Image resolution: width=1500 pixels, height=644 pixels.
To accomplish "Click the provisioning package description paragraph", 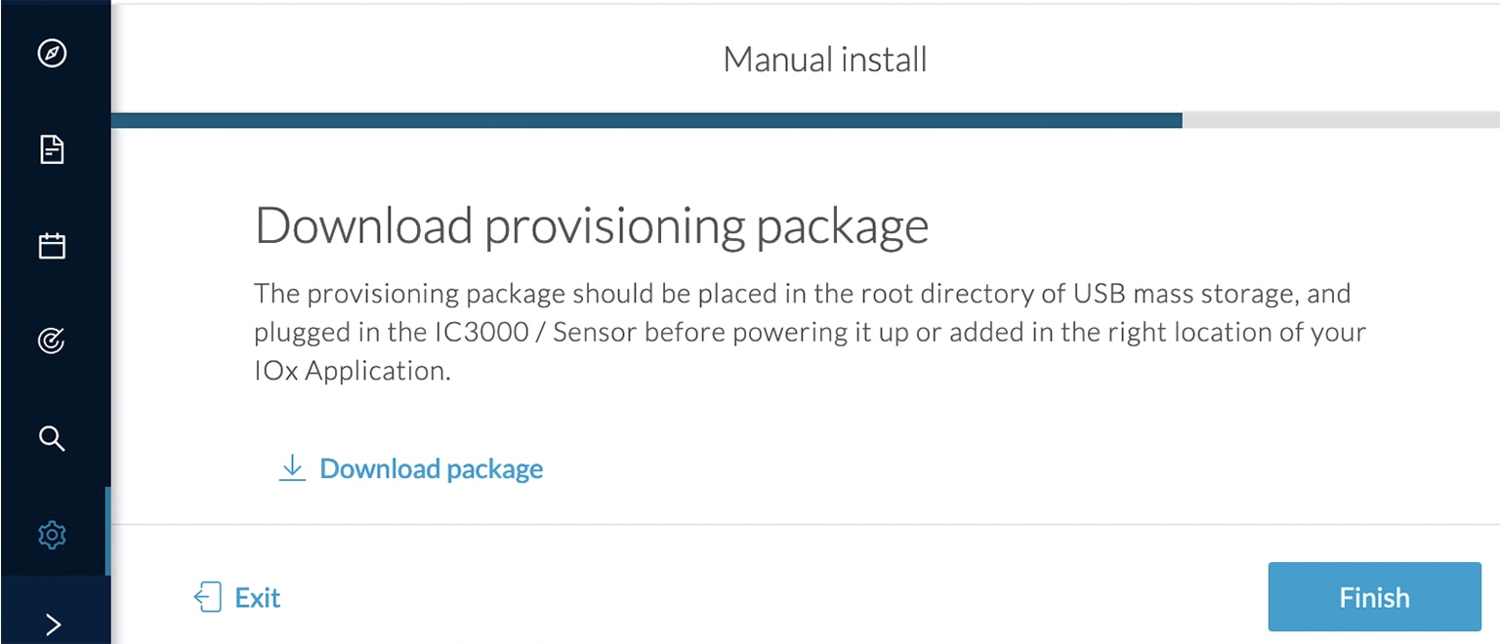I will coord(810,332).
